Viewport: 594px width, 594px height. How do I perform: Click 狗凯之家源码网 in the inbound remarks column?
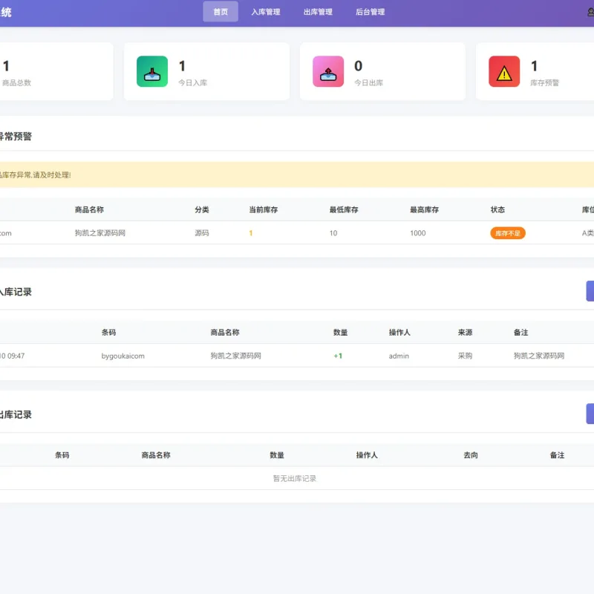[539, 356]
